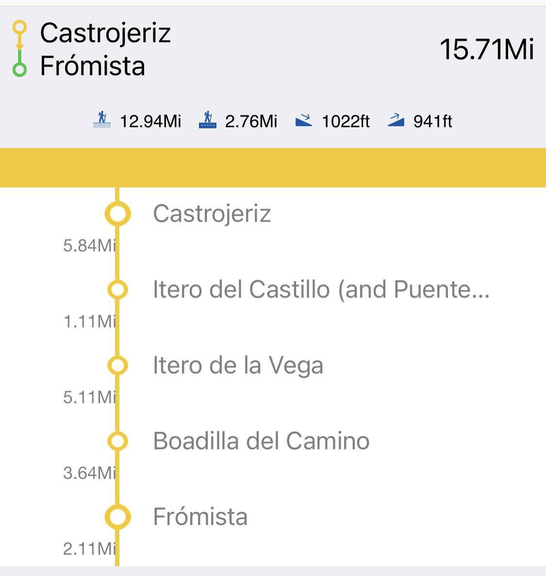Image resolution: width=546 pixels, height=576 pixels.
Task: Select the Boadilla del Camino marker circle
Action: 117,441
